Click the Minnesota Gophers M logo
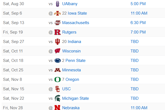The image size is (165, 110). coord(58,70)
